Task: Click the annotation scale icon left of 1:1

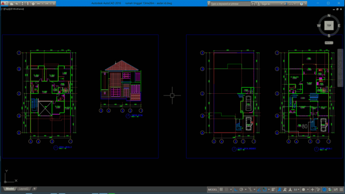Action: [290, 190]
